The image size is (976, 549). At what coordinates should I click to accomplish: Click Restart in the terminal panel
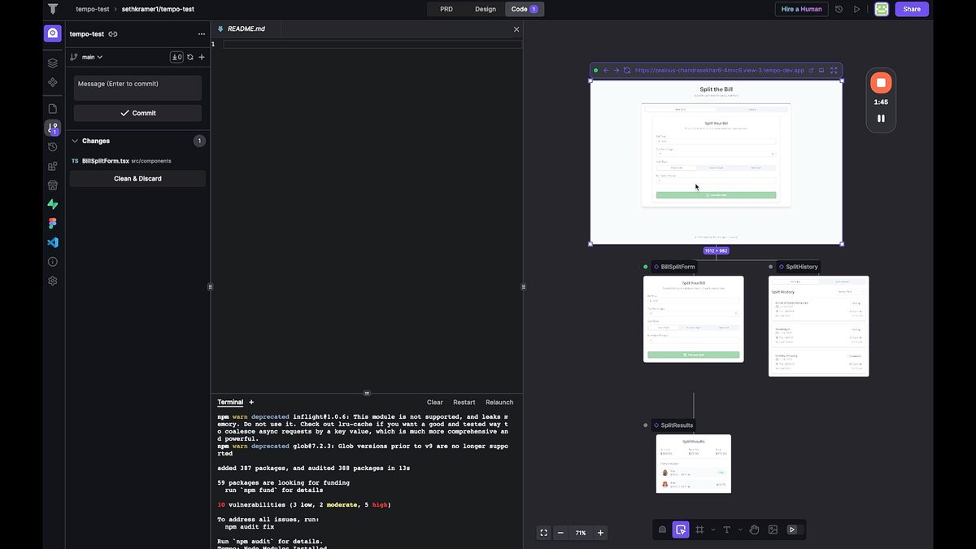click(464, 402)
